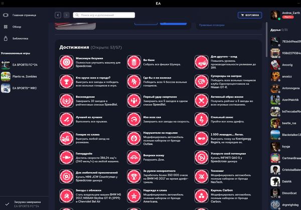Click the Достижения section heading
This screenshot has width=301, height=210.
(74, 47)
